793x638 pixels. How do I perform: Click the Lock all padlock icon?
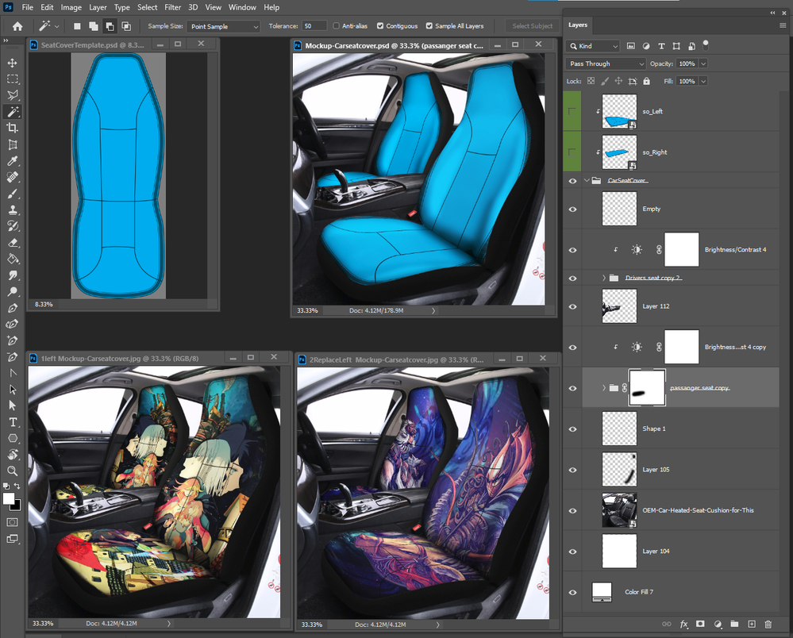pos(646,81)
